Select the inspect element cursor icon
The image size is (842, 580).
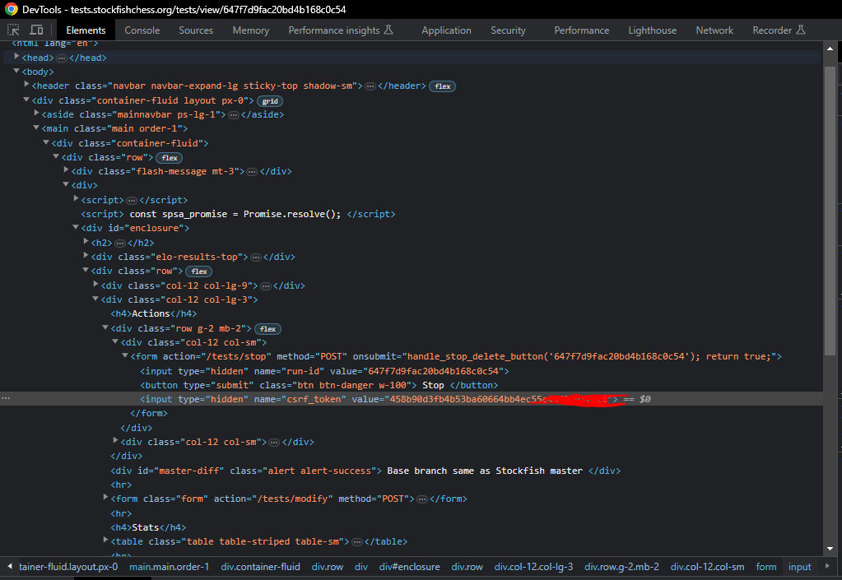pyautogui.click(x=12, y=30)
